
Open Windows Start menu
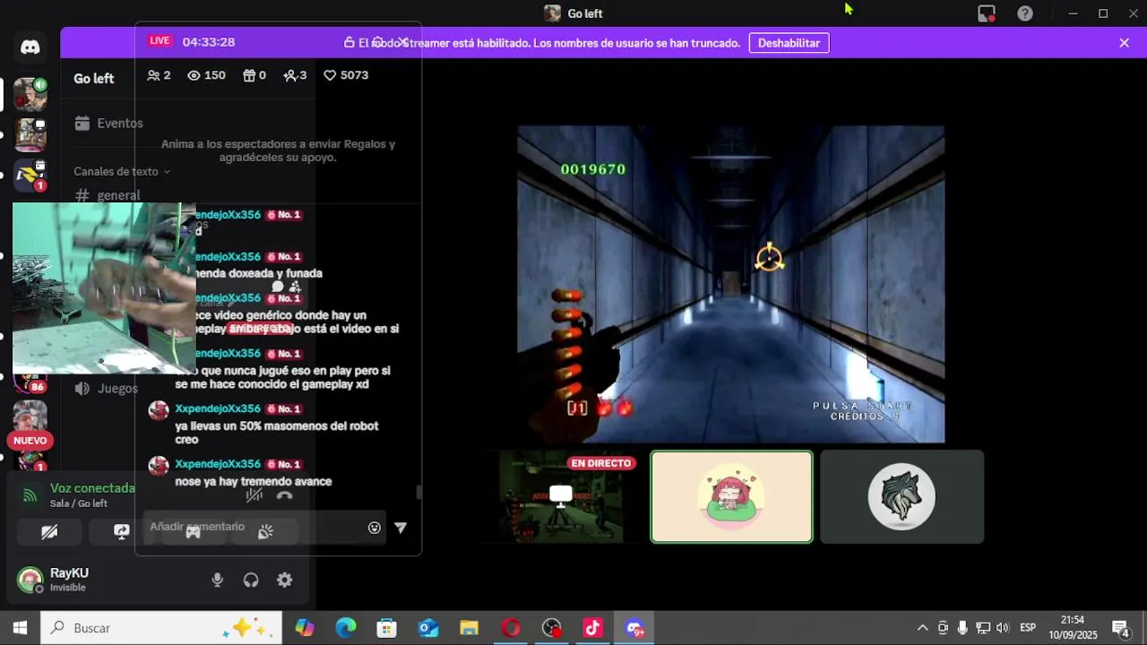point(20,628)
